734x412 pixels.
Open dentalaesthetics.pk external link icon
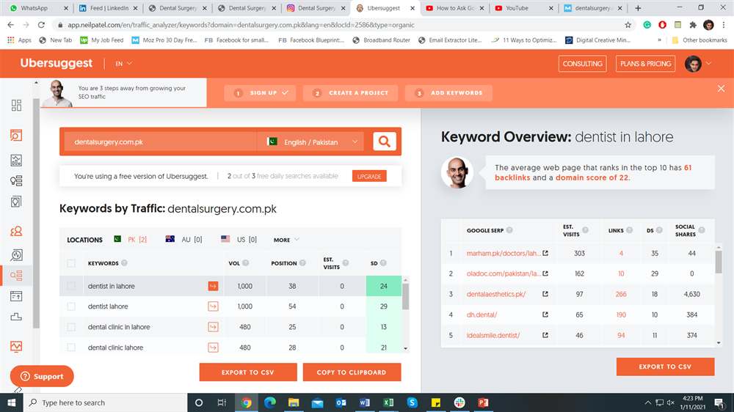click(545, 294)
